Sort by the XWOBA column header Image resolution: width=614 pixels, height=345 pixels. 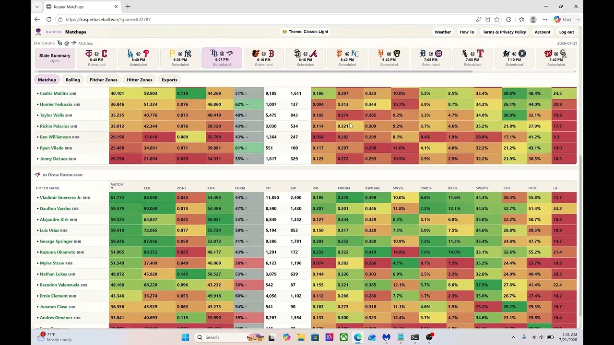(344, 188)
